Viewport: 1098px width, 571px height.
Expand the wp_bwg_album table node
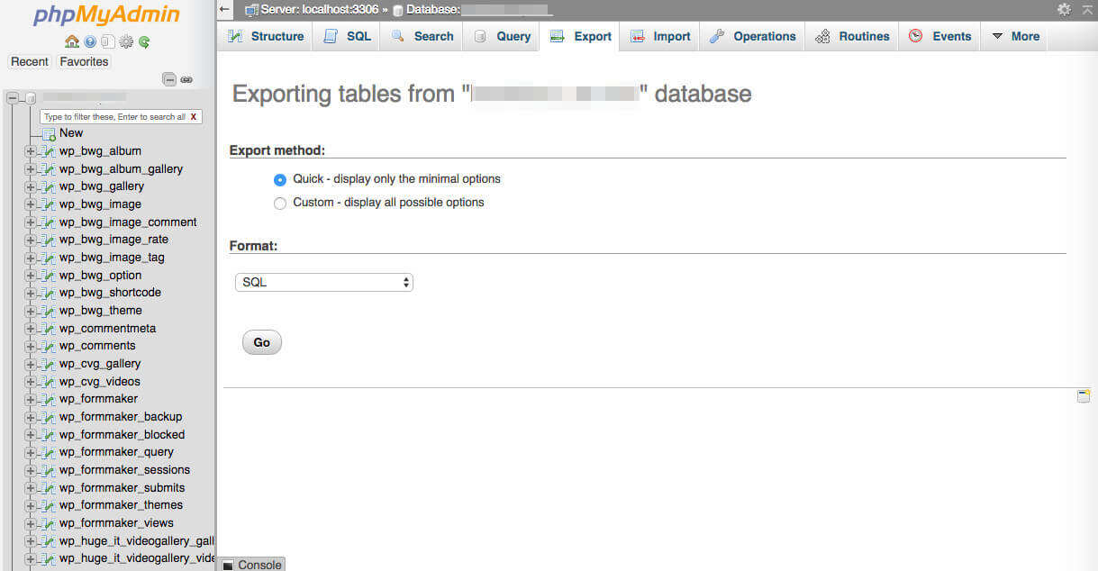pyautogui.click(x=31, y=151)
